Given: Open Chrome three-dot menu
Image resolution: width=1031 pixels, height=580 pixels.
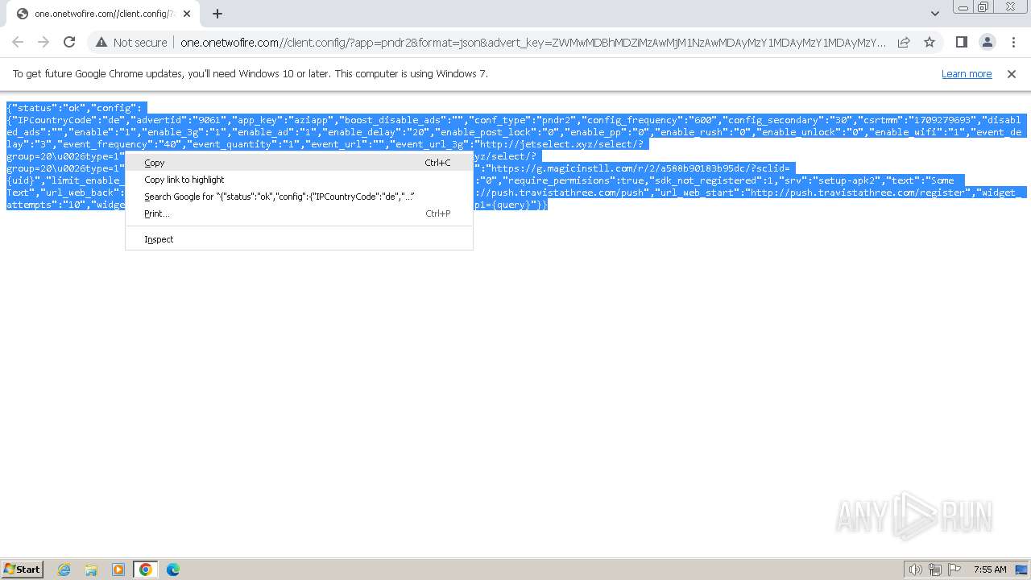Looking at the screenshot, I should [x=1013, y=42].
